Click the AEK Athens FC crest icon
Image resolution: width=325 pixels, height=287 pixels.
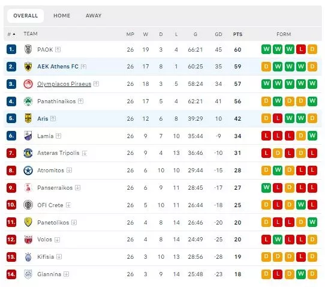pyautogui.click(x=28, y=67)
